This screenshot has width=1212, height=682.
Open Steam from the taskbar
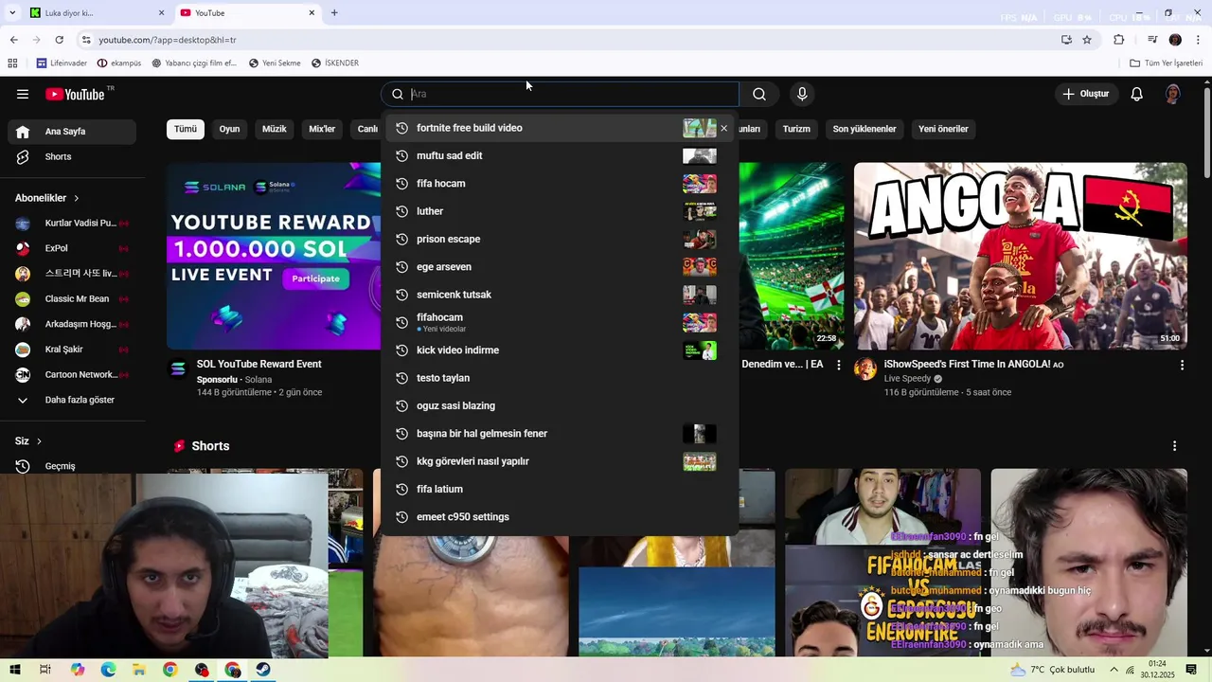263,670
